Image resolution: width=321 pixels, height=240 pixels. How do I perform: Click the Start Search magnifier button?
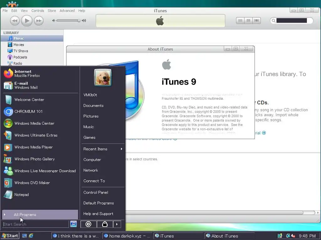(x=73, y=224)
